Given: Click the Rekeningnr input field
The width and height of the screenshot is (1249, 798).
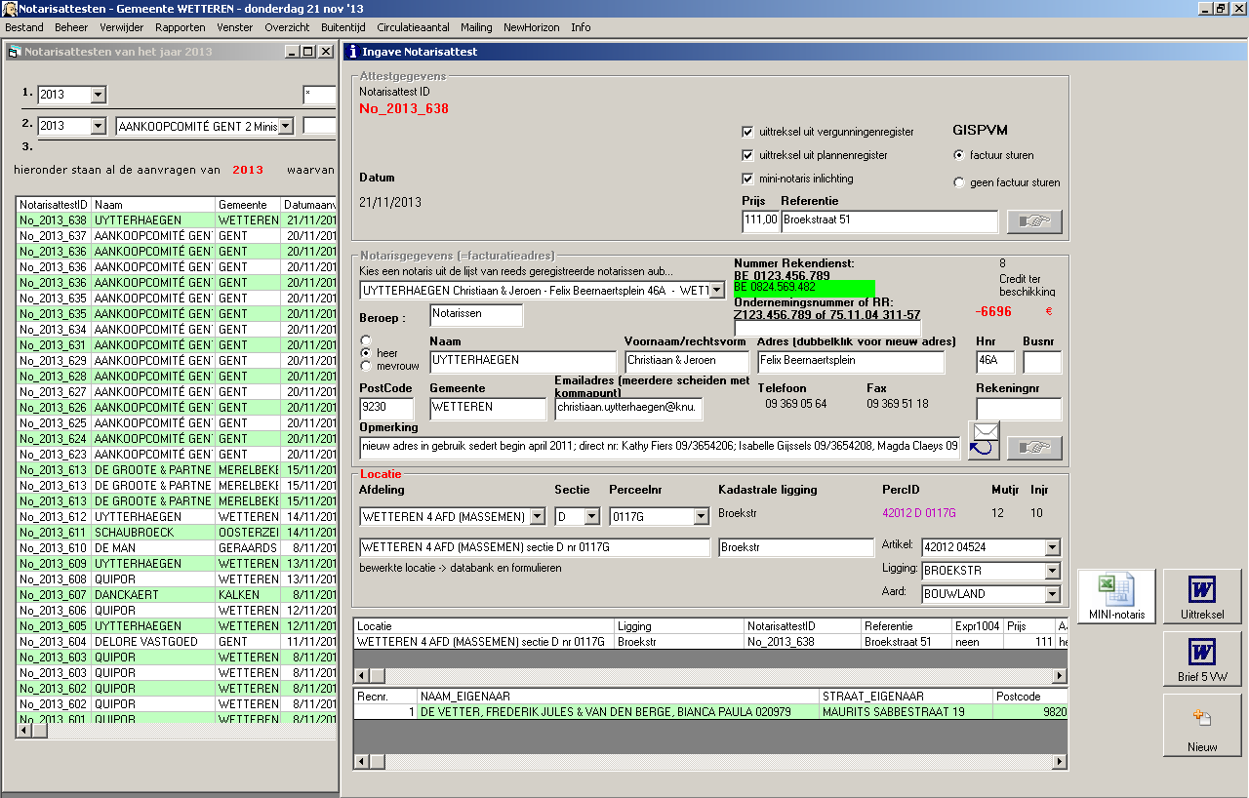Looking at the screenshot, I should click(x=1019, y=409).
